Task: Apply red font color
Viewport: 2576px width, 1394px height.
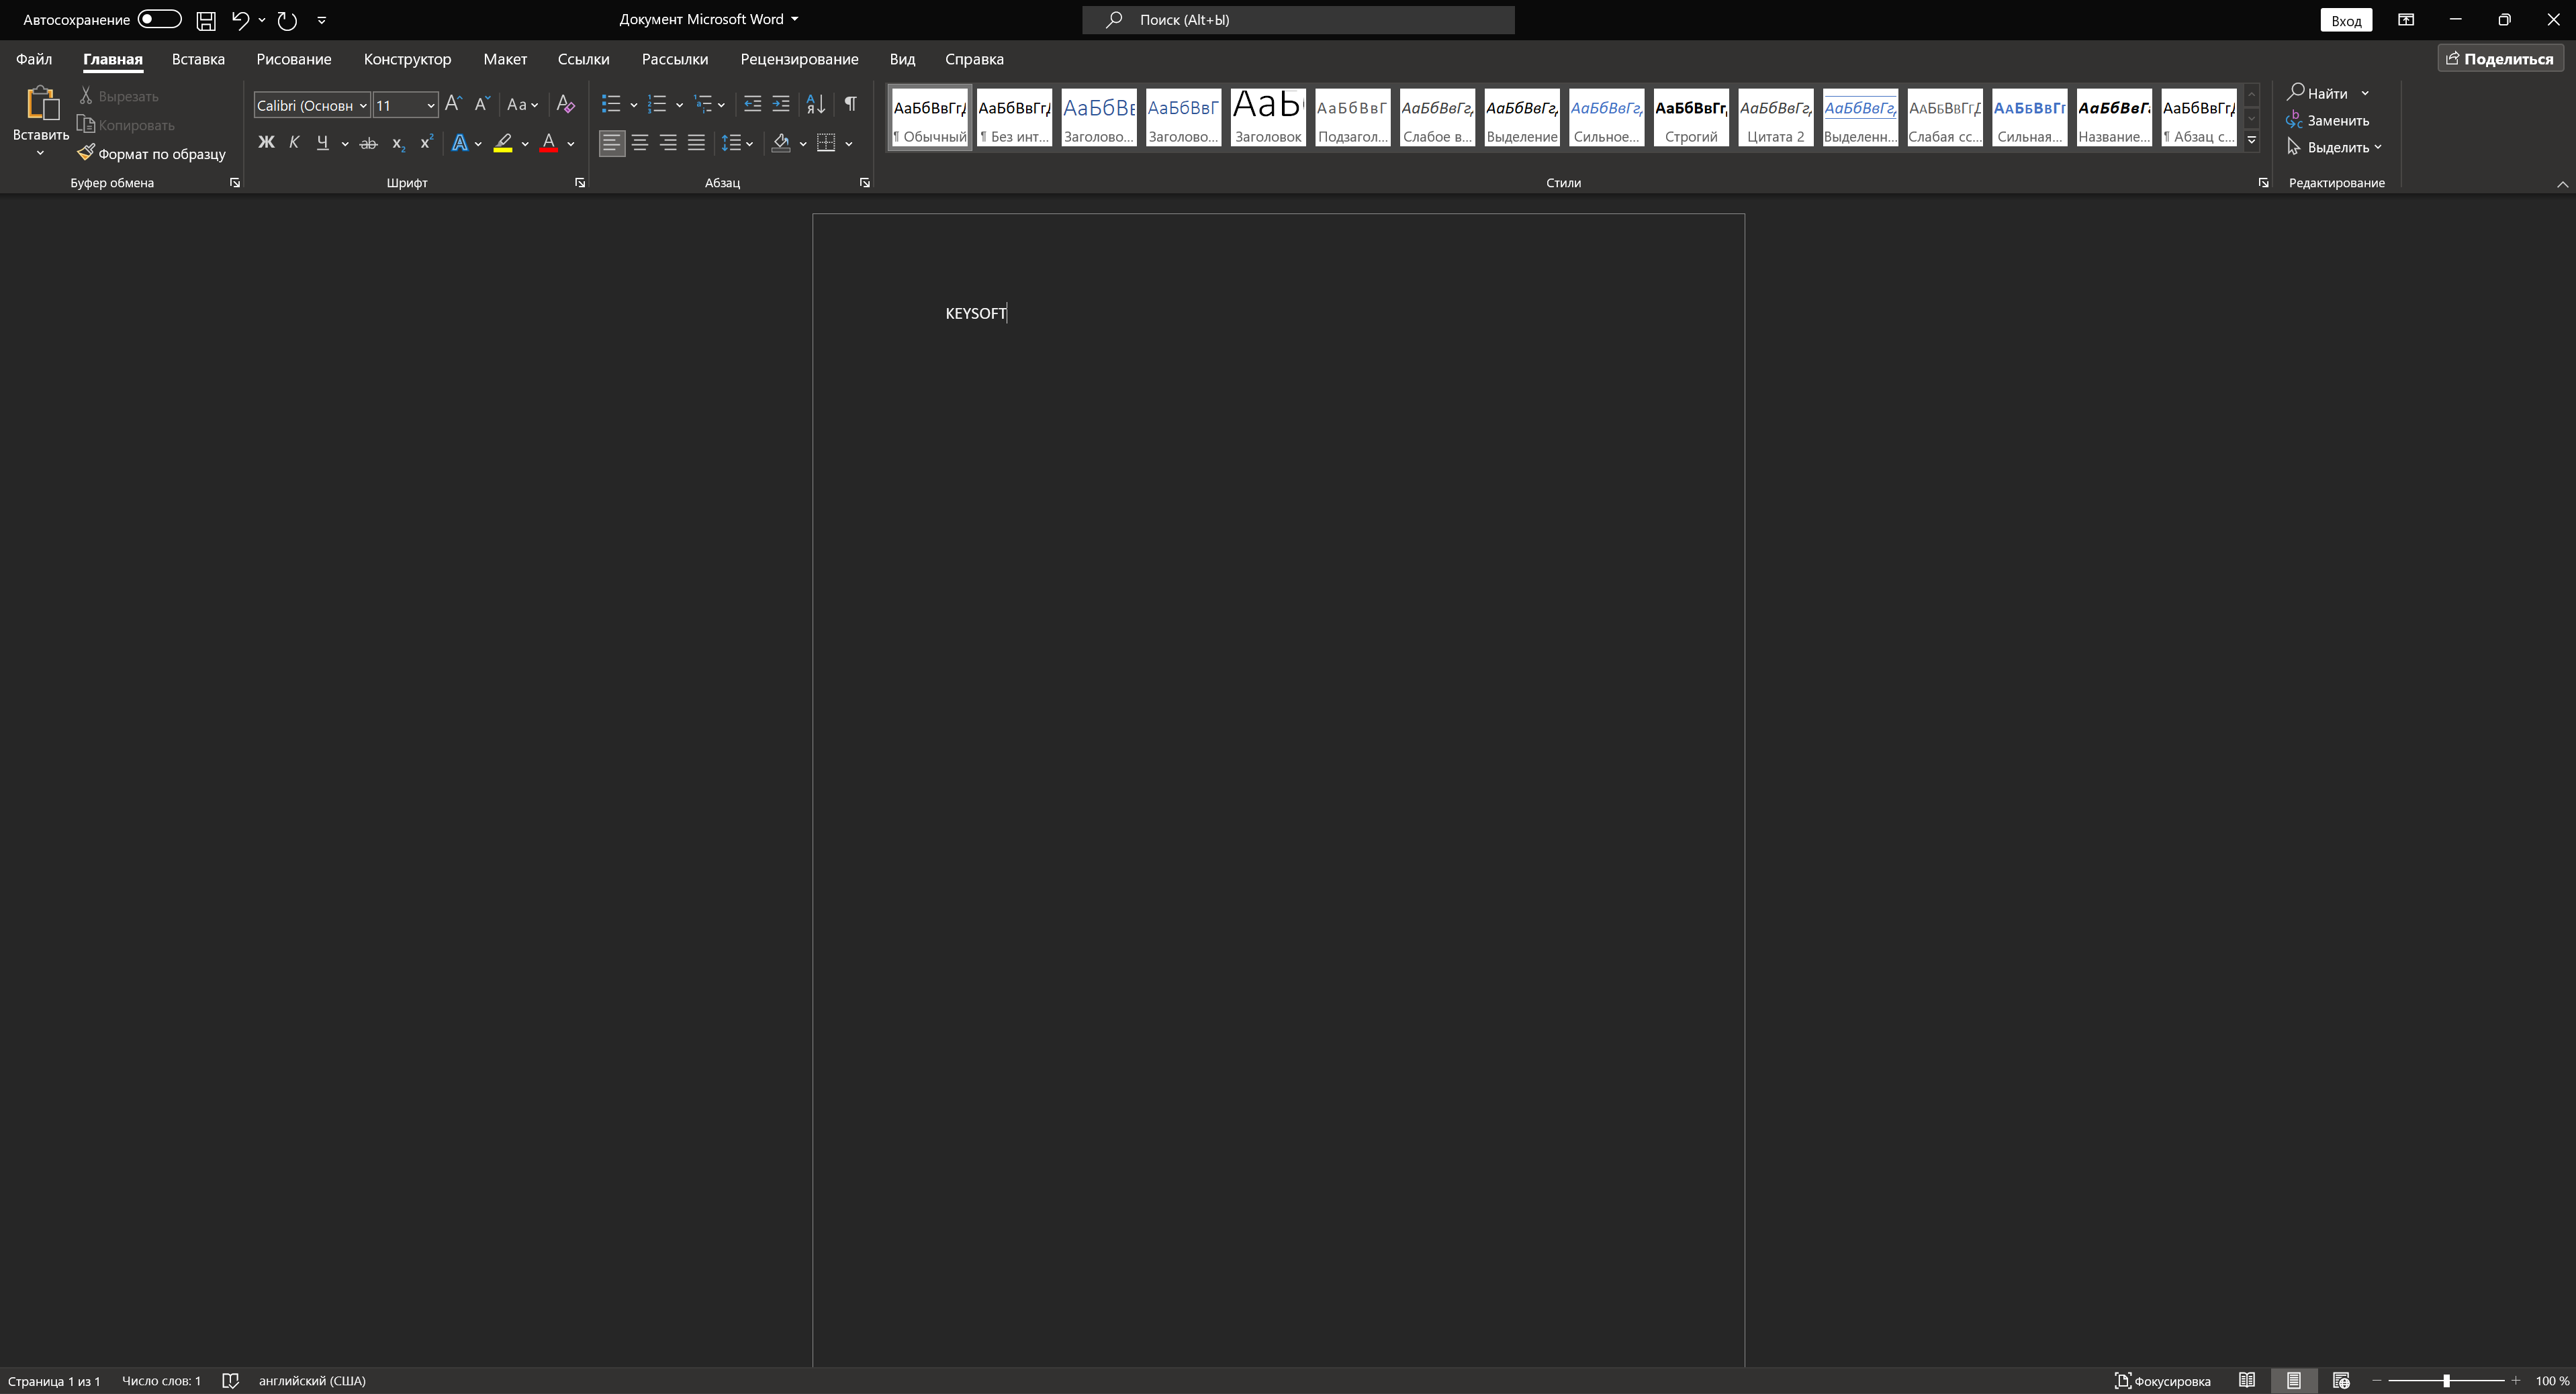Action: tap(549, 143)
